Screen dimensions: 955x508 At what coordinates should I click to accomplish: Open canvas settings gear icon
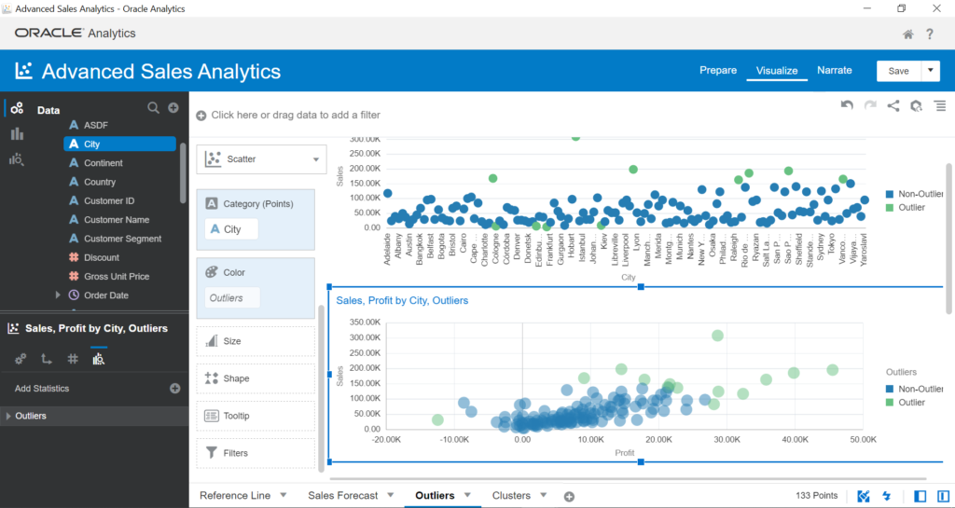tap(916, 106)
